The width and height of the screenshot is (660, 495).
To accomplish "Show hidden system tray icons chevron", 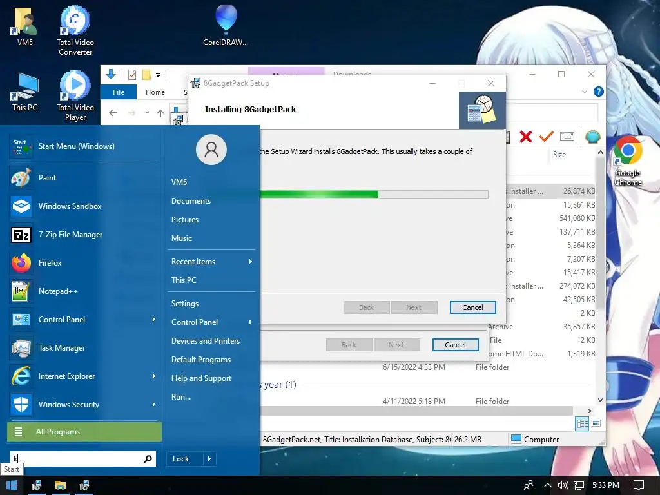I will (547, 486).
